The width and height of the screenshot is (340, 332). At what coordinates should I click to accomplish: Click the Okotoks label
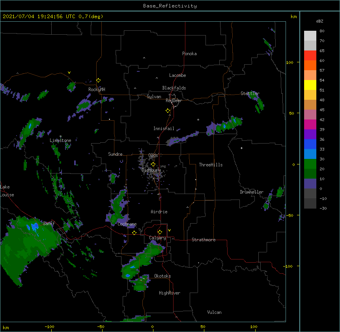163,276
